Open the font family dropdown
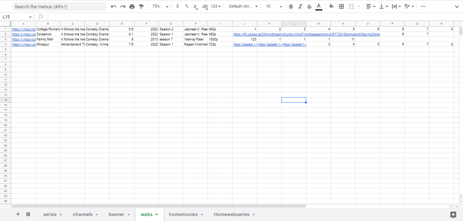 pyautogui.click(x=243, y=6)
